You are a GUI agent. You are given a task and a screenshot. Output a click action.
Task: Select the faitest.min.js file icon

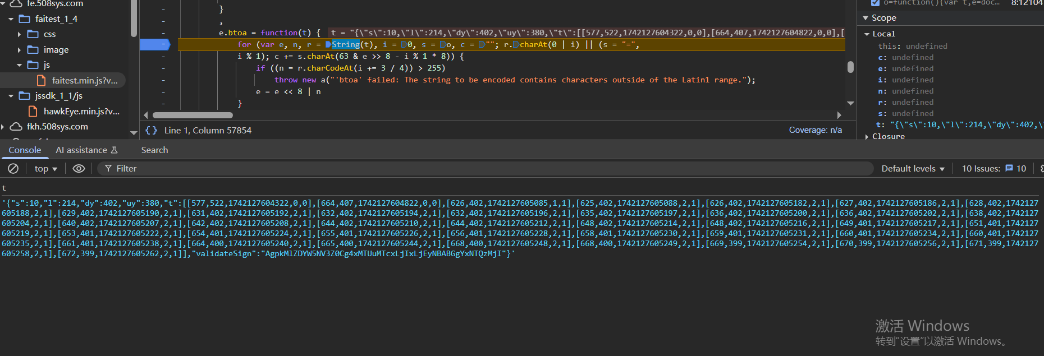[x=41, y=81]
